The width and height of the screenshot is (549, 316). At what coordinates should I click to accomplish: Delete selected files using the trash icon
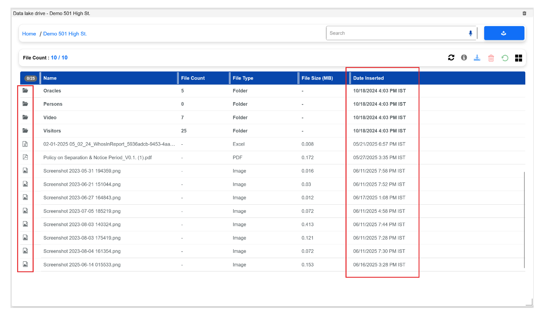491,57
